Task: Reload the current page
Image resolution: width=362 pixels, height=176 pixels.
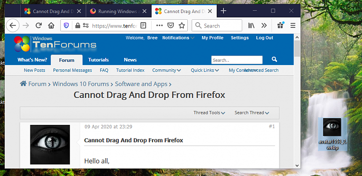Action: (39, 26)
